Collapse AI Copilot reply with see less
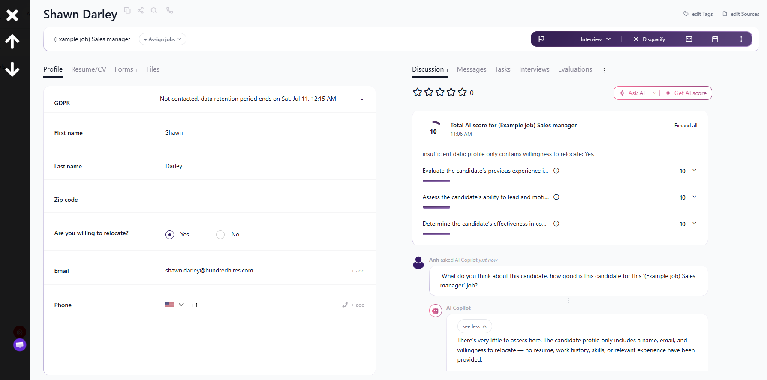Image resolution: width=767 pixels, height=380 pixels. click(x=475, y=326)
